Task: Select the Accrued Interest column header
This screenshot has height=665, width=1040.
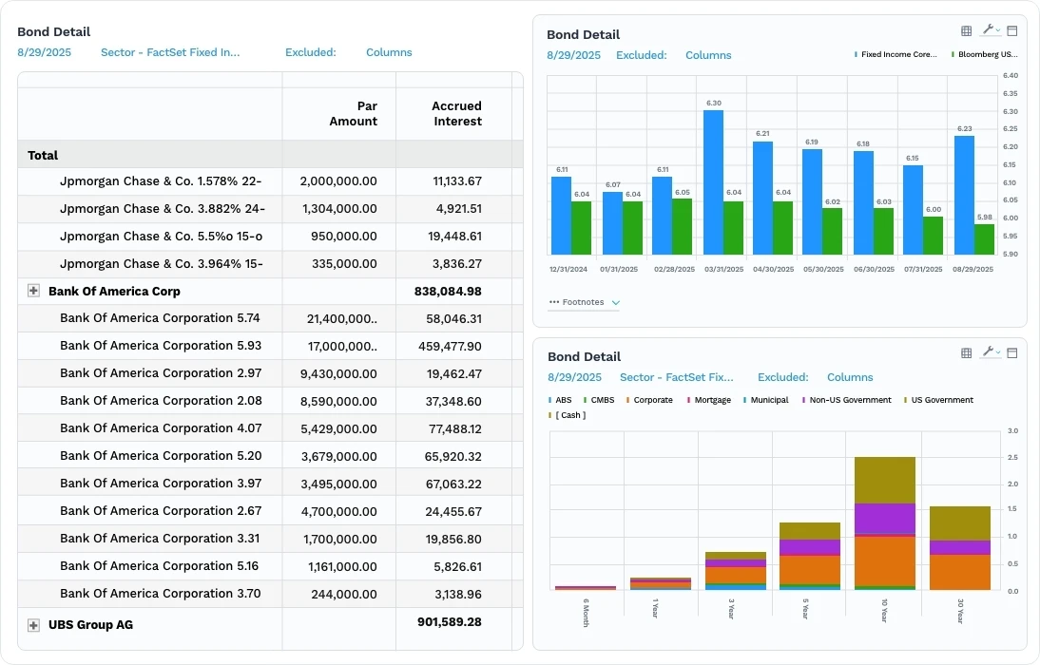Action: (457, 113)
